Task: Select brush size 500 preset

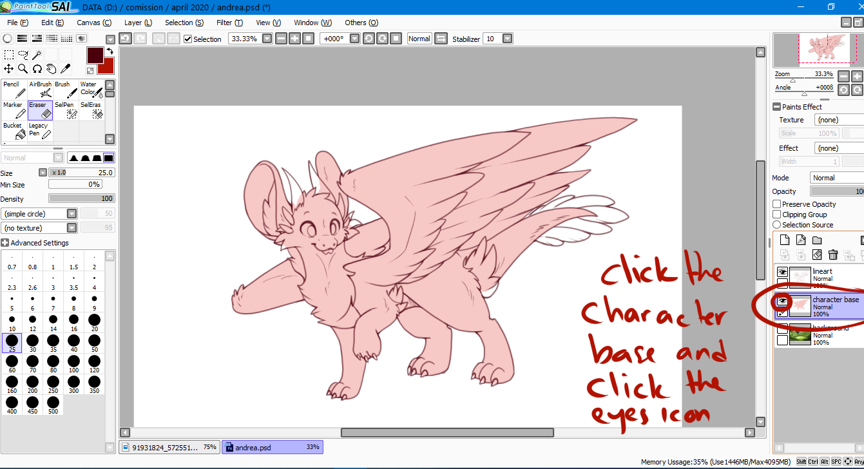Action: click(x=53, y=405)
